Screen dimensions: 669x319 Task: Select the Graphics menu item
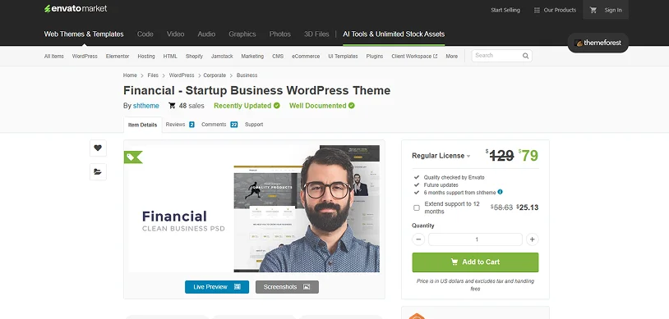pyautogui.click(x=242, y=34)
